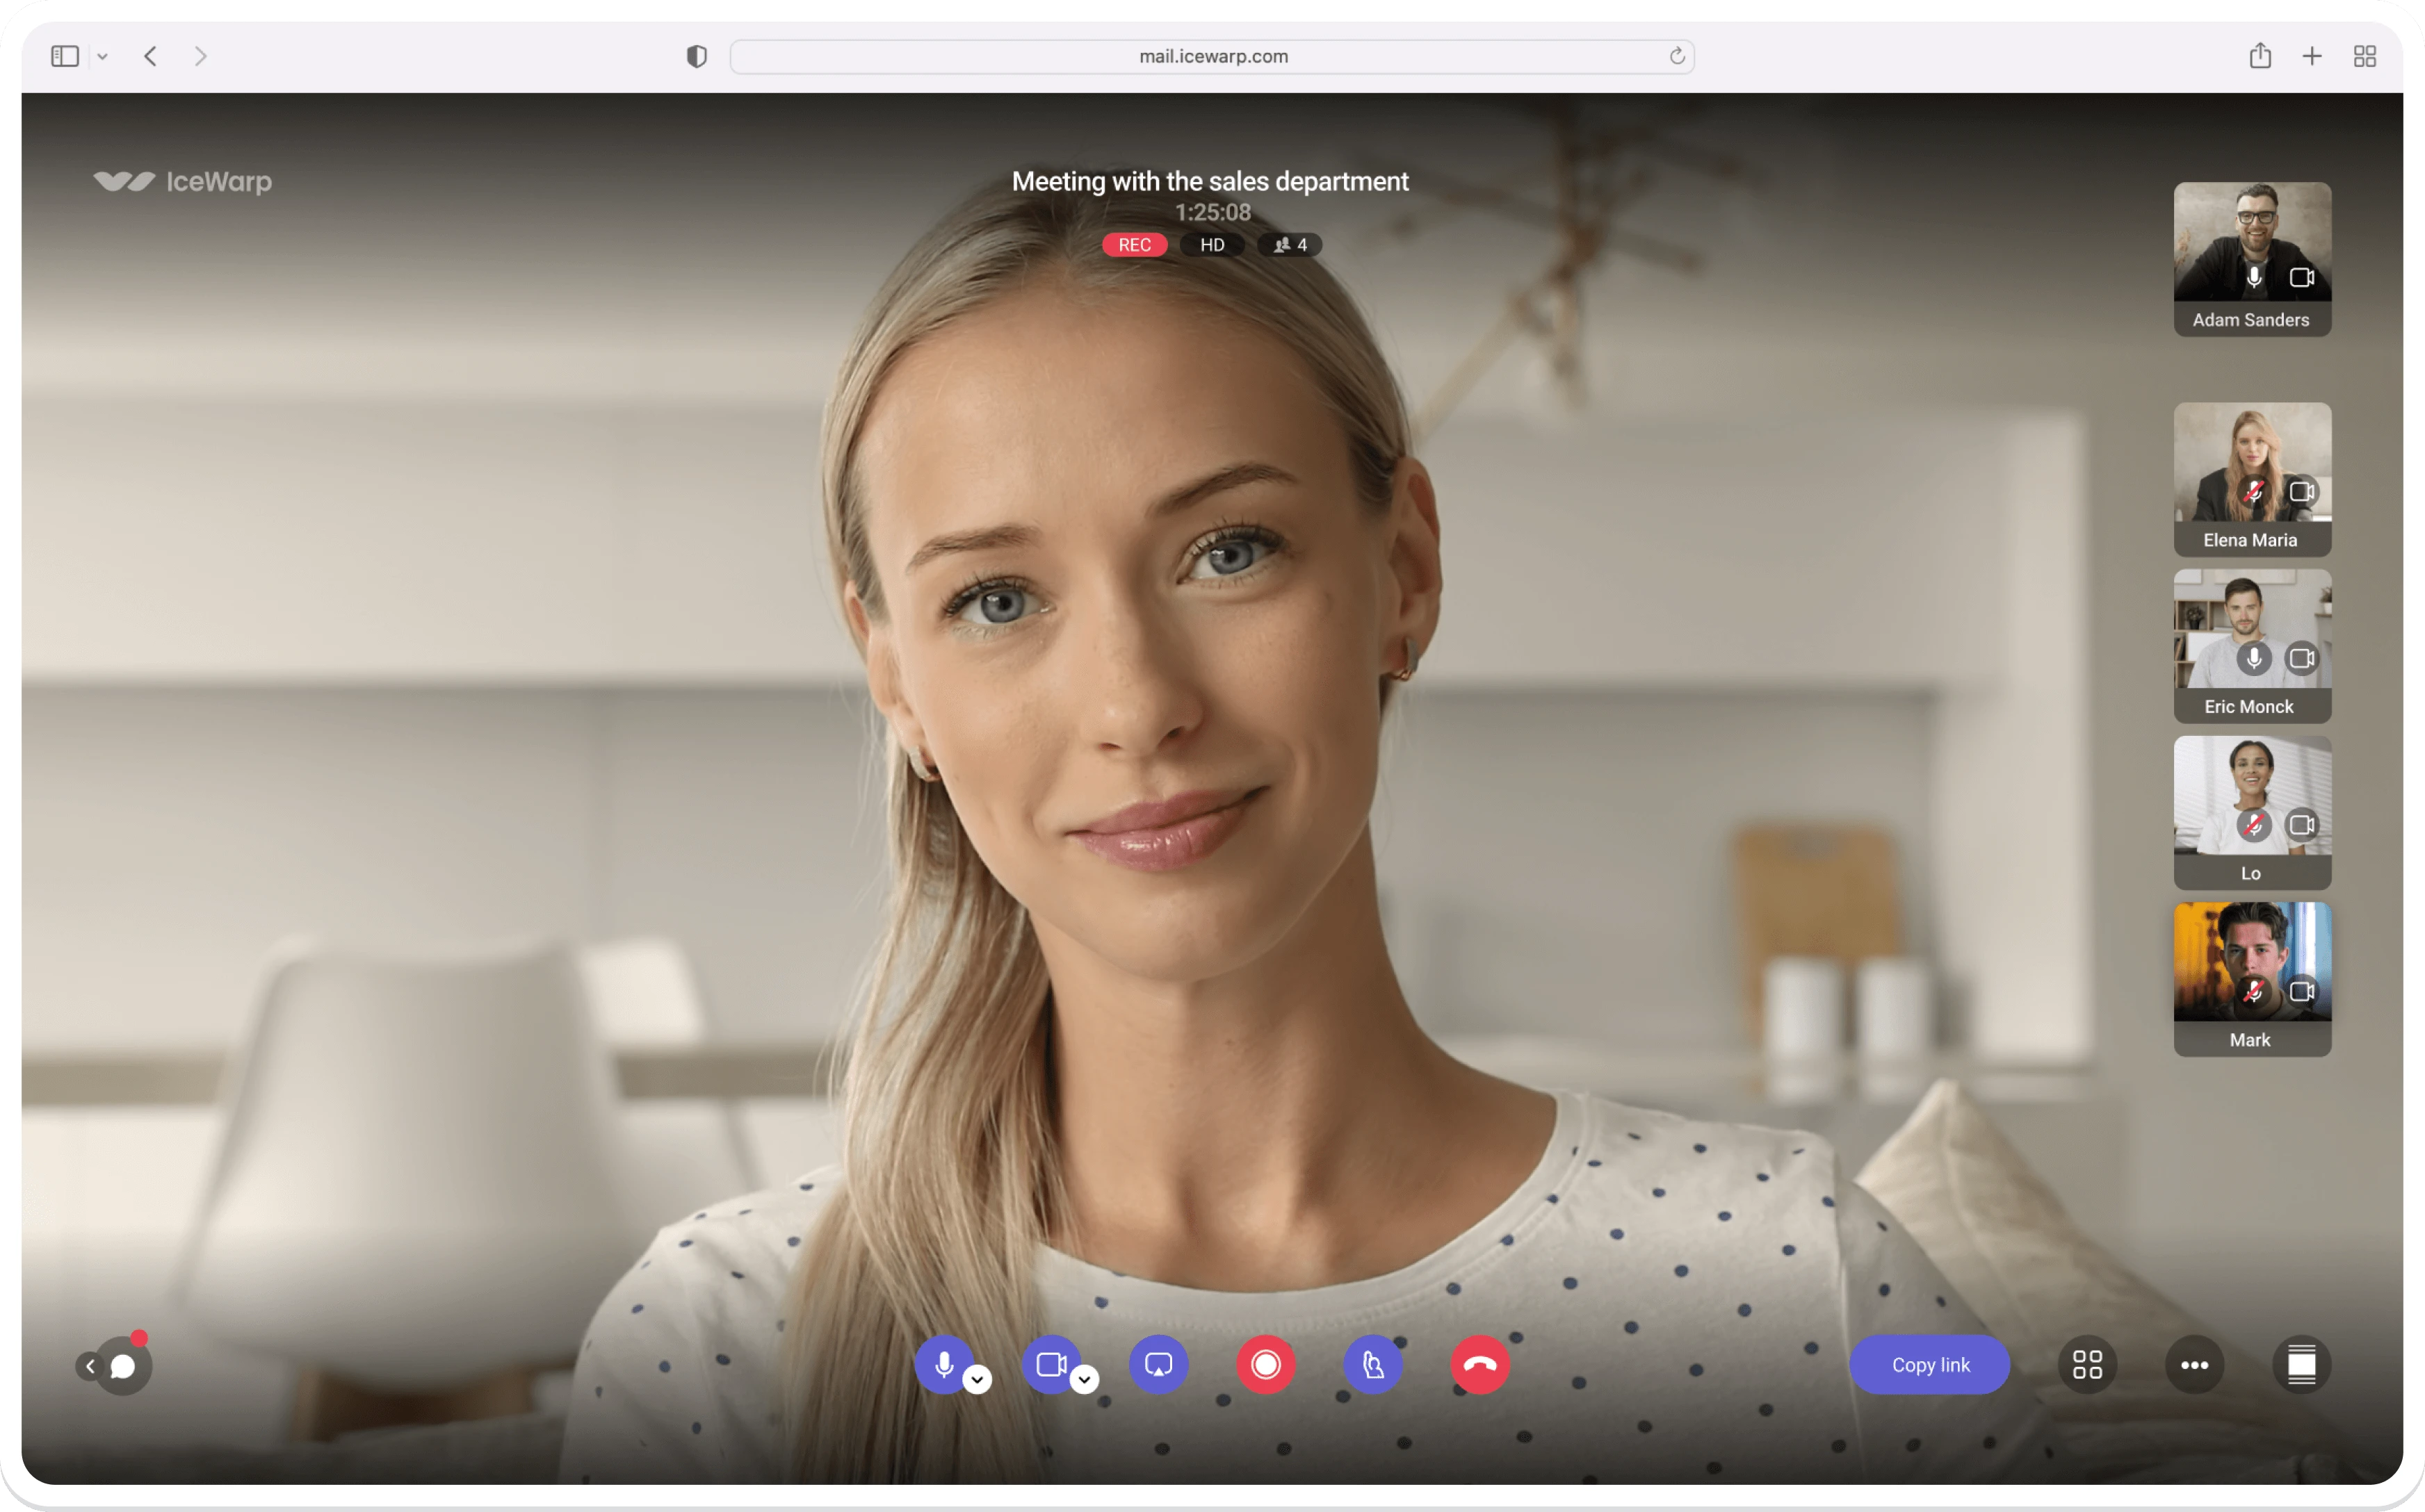Open the chat bubble with notification
The height and width of the screenshot is (1512, 2425).
point(124,1366)
